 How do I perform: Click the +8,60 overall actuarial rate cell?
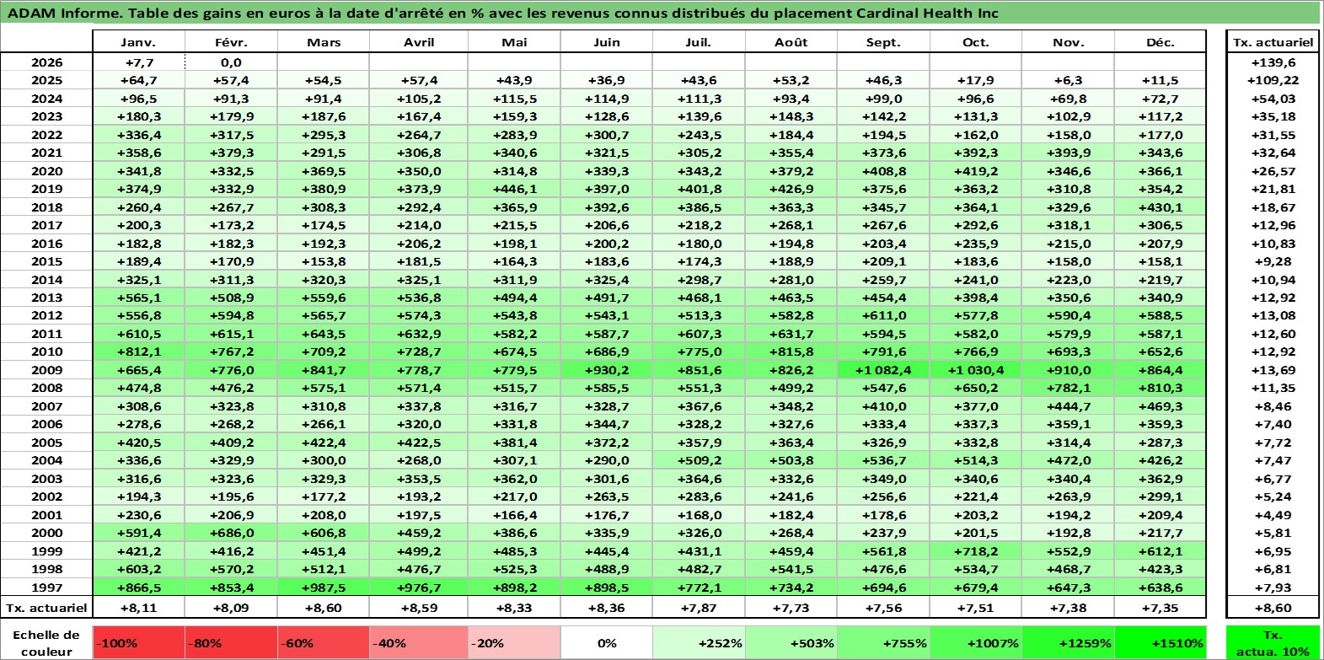[1273, 607]
